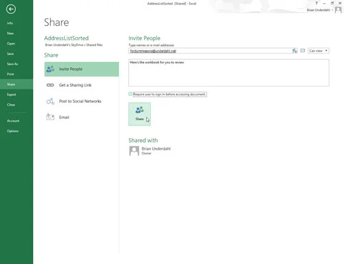
Task: Click the account profile picture at top right
Action: 338,10
